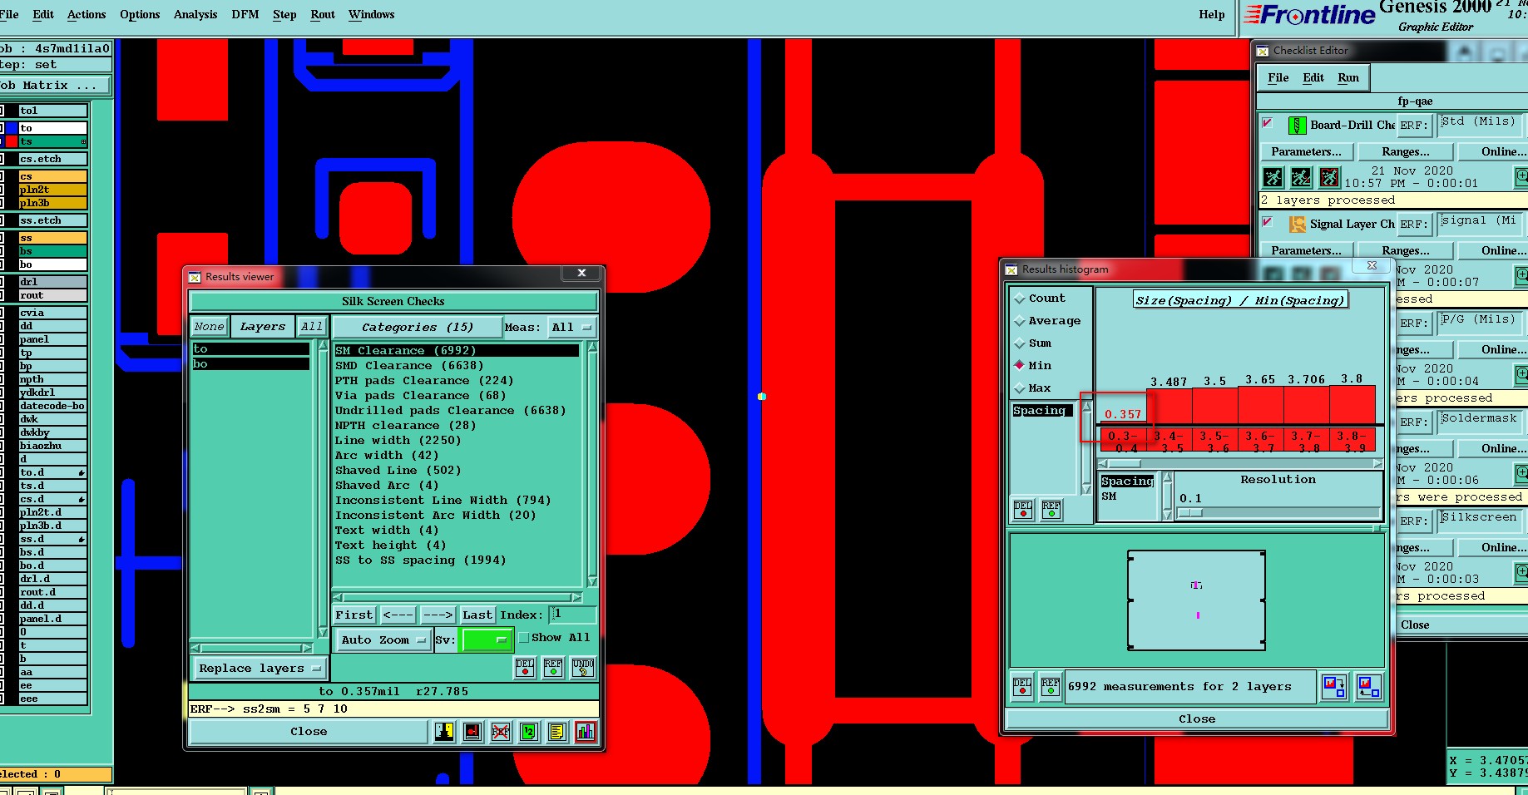Click red-outlined runner icon under Board-Drill Checks
Screen dimensions: 1528x795
1330,177
